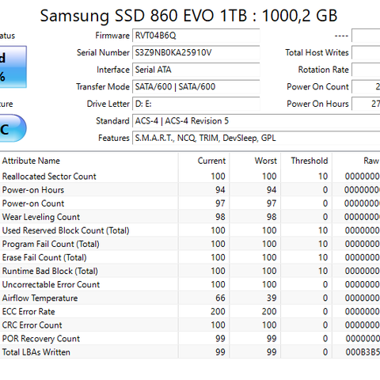Select the Reallocated Sector Count row
Image resolution: width=380 pixels, height=380 pixels.
coord(190,177)
